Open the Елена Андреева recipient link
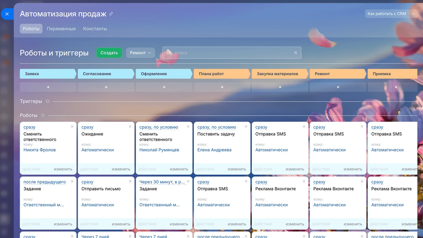The image size is (423, 238). pyautogui.click(x=214, y=150)
